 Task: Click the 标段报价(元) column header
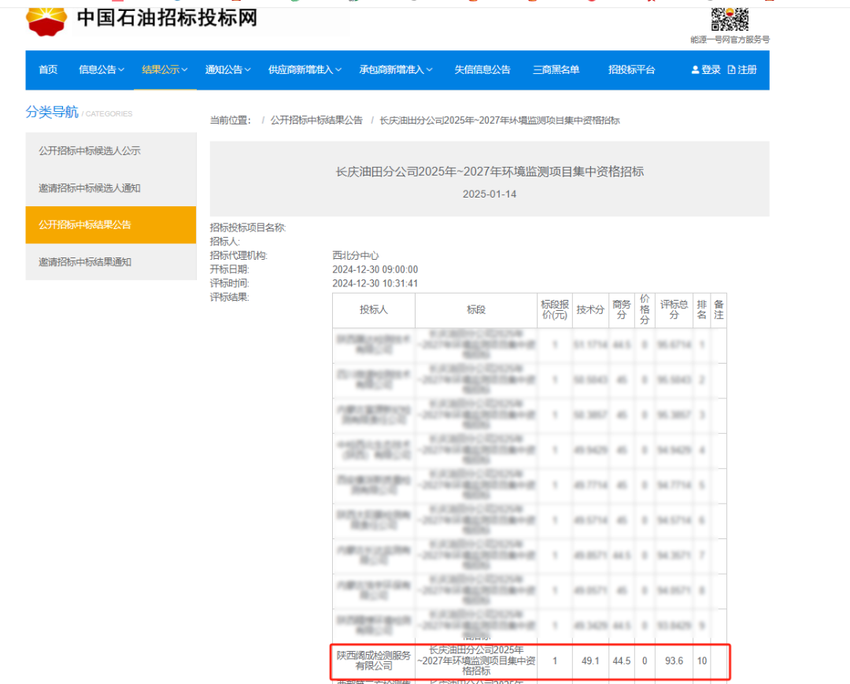[555, 310]
